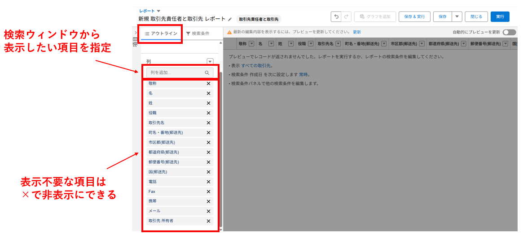Click the blue 実行 button
This screenshot has width=523, height=234.
pyautogui.click(x=500, y=16)
